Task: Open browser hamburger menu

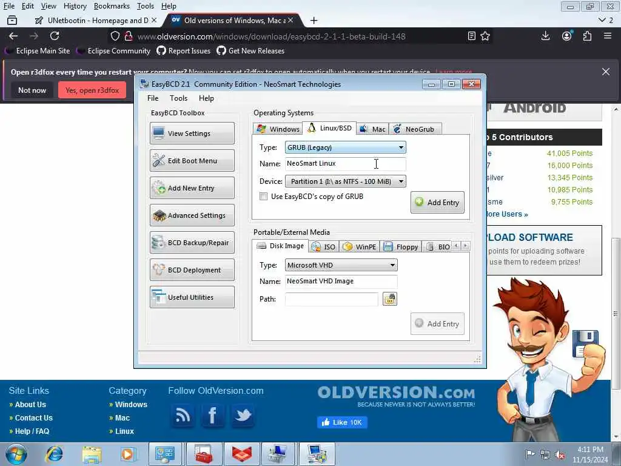Action: pyautogui.click(x=608, y=36)
